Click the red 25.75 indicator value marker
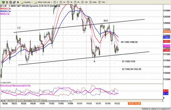The image size is (171, 110). (x=166, y=91)
